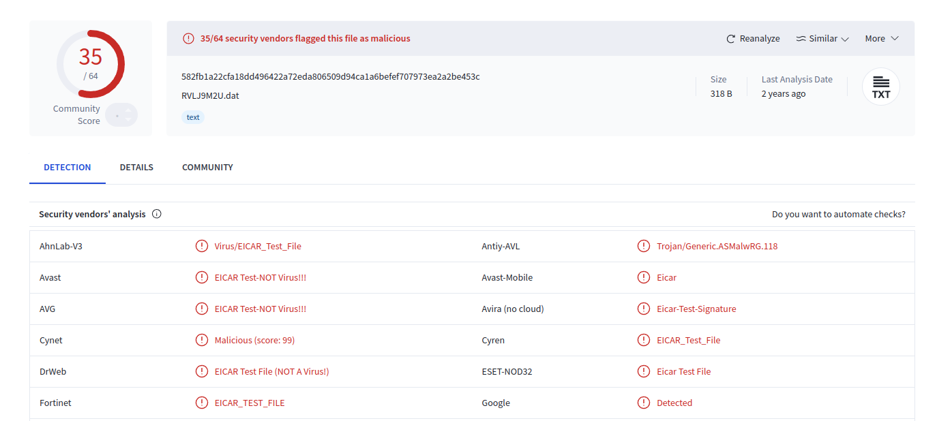Click alert icon next to Malicious (score: 99)
This screenshot has width=937, height=421.
coord(202,340)
